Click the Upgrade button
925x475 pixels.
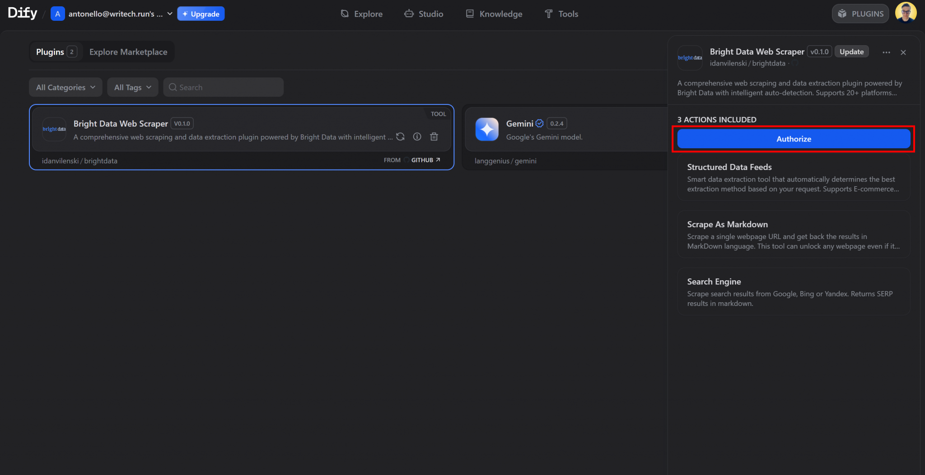201,14
